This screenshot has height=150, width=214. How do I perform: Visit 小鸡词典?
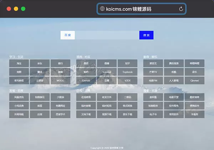pos(19,106)
